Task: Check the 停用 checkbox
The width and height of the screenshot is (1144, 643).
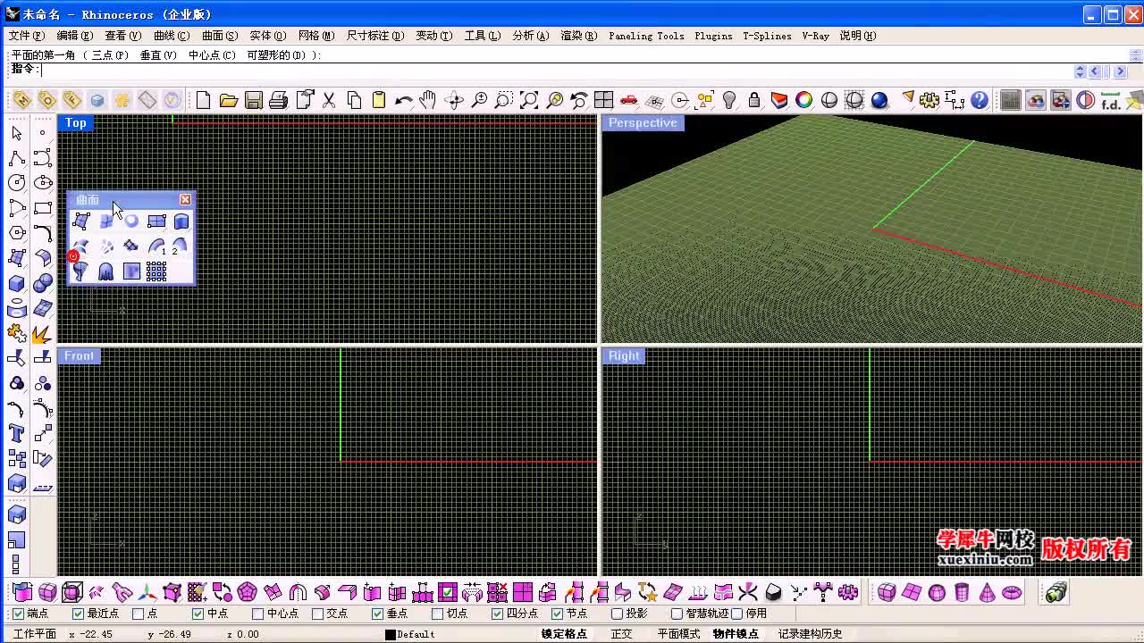Action: pyautogui.click(x=736, y=614)
